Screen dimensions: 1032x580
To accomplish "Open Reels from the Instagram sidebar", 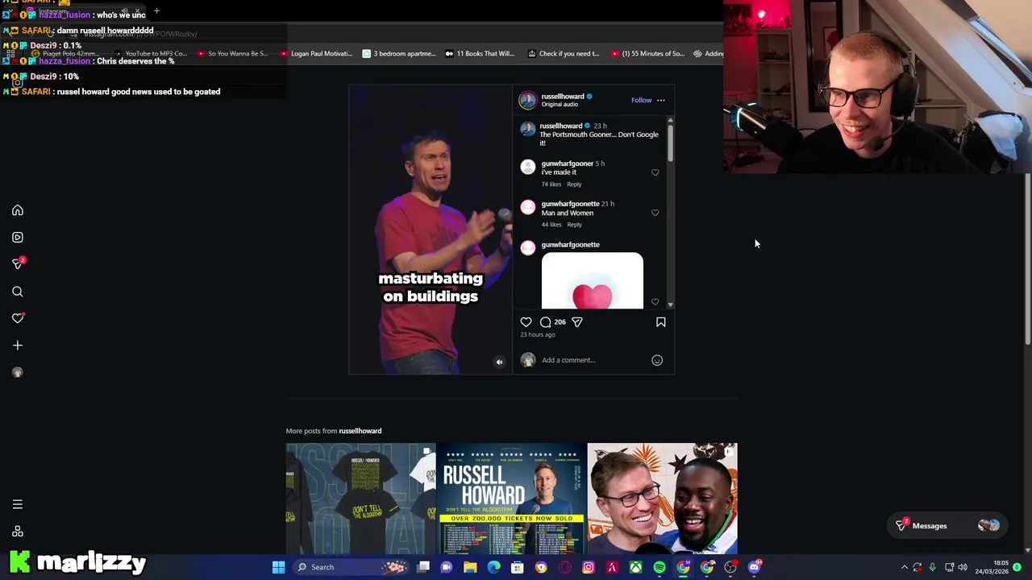I will [18, 238].
